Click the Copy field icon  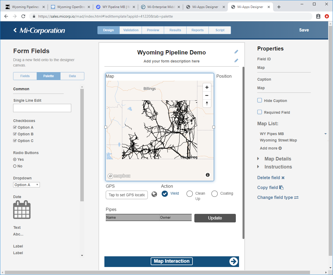click(281, 187)
